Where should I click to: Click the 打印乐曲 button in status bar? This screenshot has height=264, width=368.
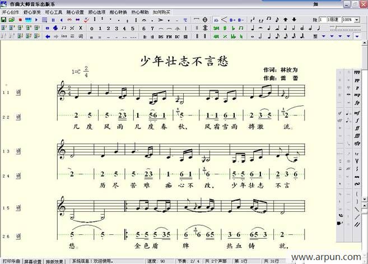(x=11, y=261)
